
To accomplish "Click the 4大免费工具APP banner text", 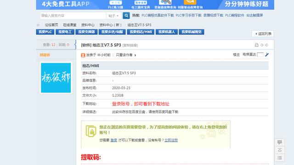I will pyautogui.click(x=66, y=4).
